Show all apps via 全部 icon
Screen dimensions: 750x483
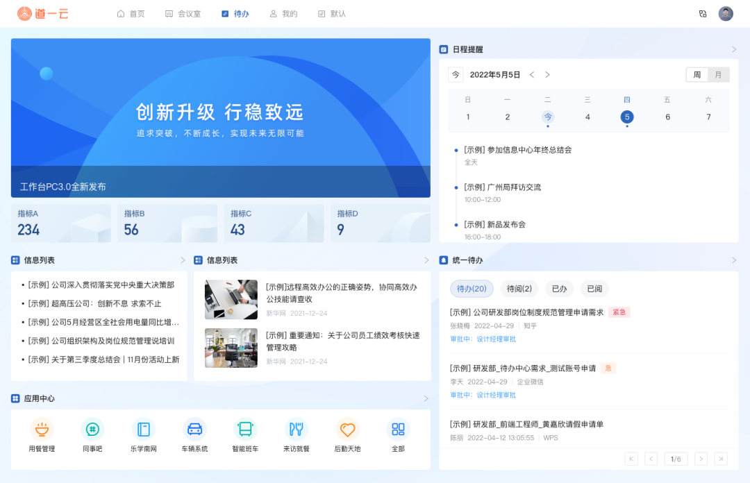point(398,430)
